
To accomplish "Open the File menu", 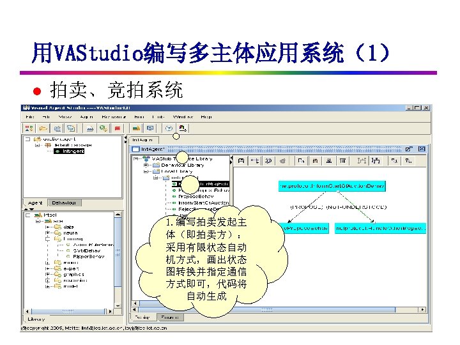I will coord(29,117).
